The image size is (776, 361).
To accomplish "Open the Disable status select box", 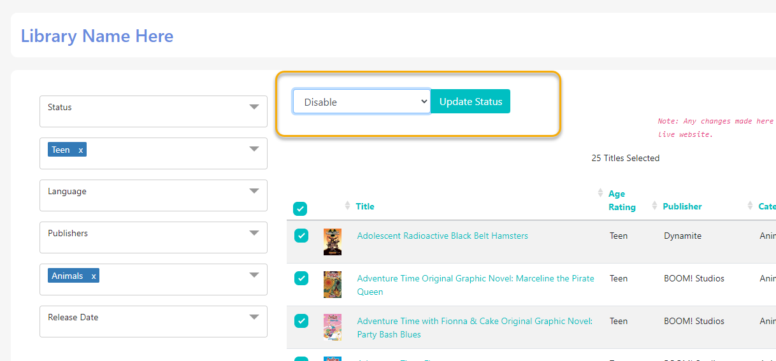I will [x=362, y=101].
